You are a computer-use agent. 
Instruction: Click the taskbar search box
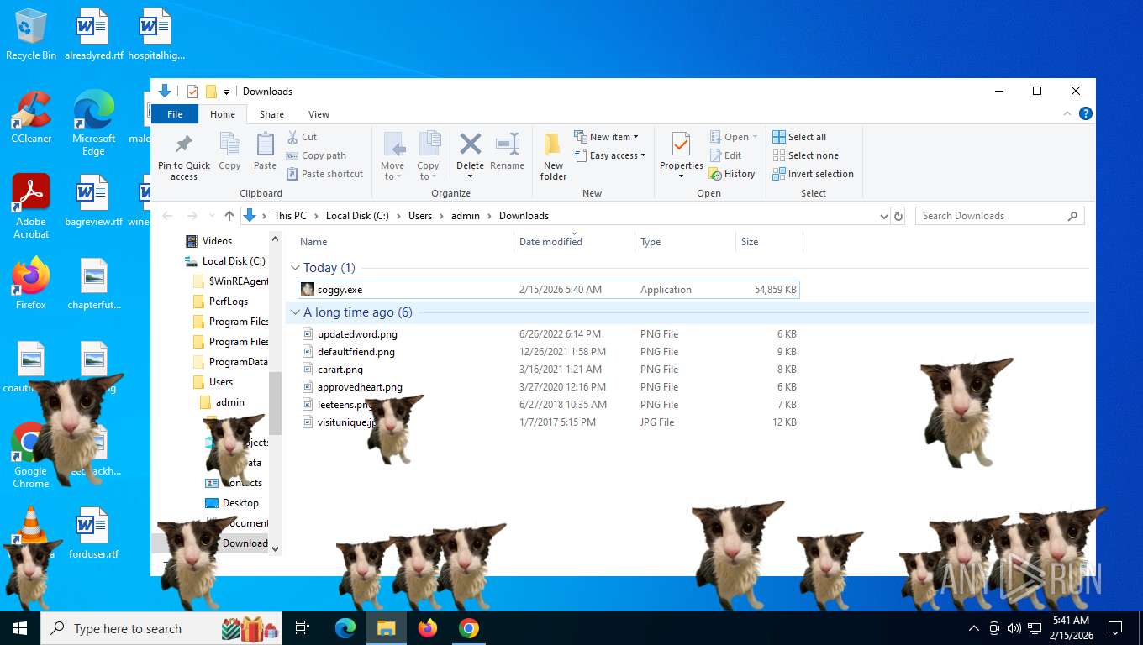point(163,628)
